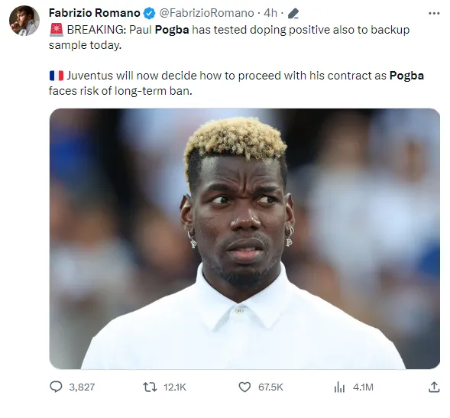The width and height of the screenshot is (450, 418).
Task: Click the 67.5K likes count
Action: pyautogui.click(x=270, y=387)
